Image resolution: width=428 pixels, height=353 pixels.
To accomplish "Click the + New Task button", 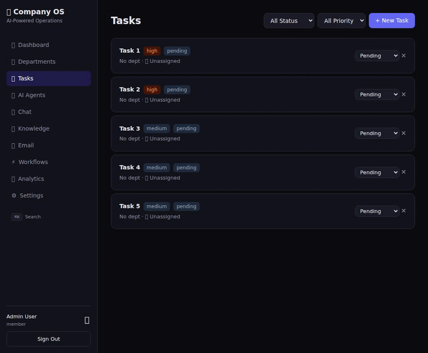I will [392, 21].
